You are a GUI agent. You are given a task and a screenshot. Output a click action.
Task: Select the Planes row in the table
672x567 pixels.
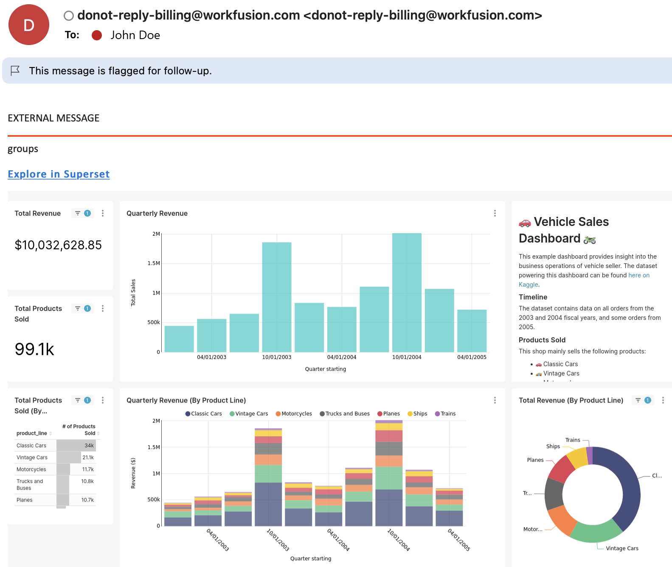click(x=55, y=500)
